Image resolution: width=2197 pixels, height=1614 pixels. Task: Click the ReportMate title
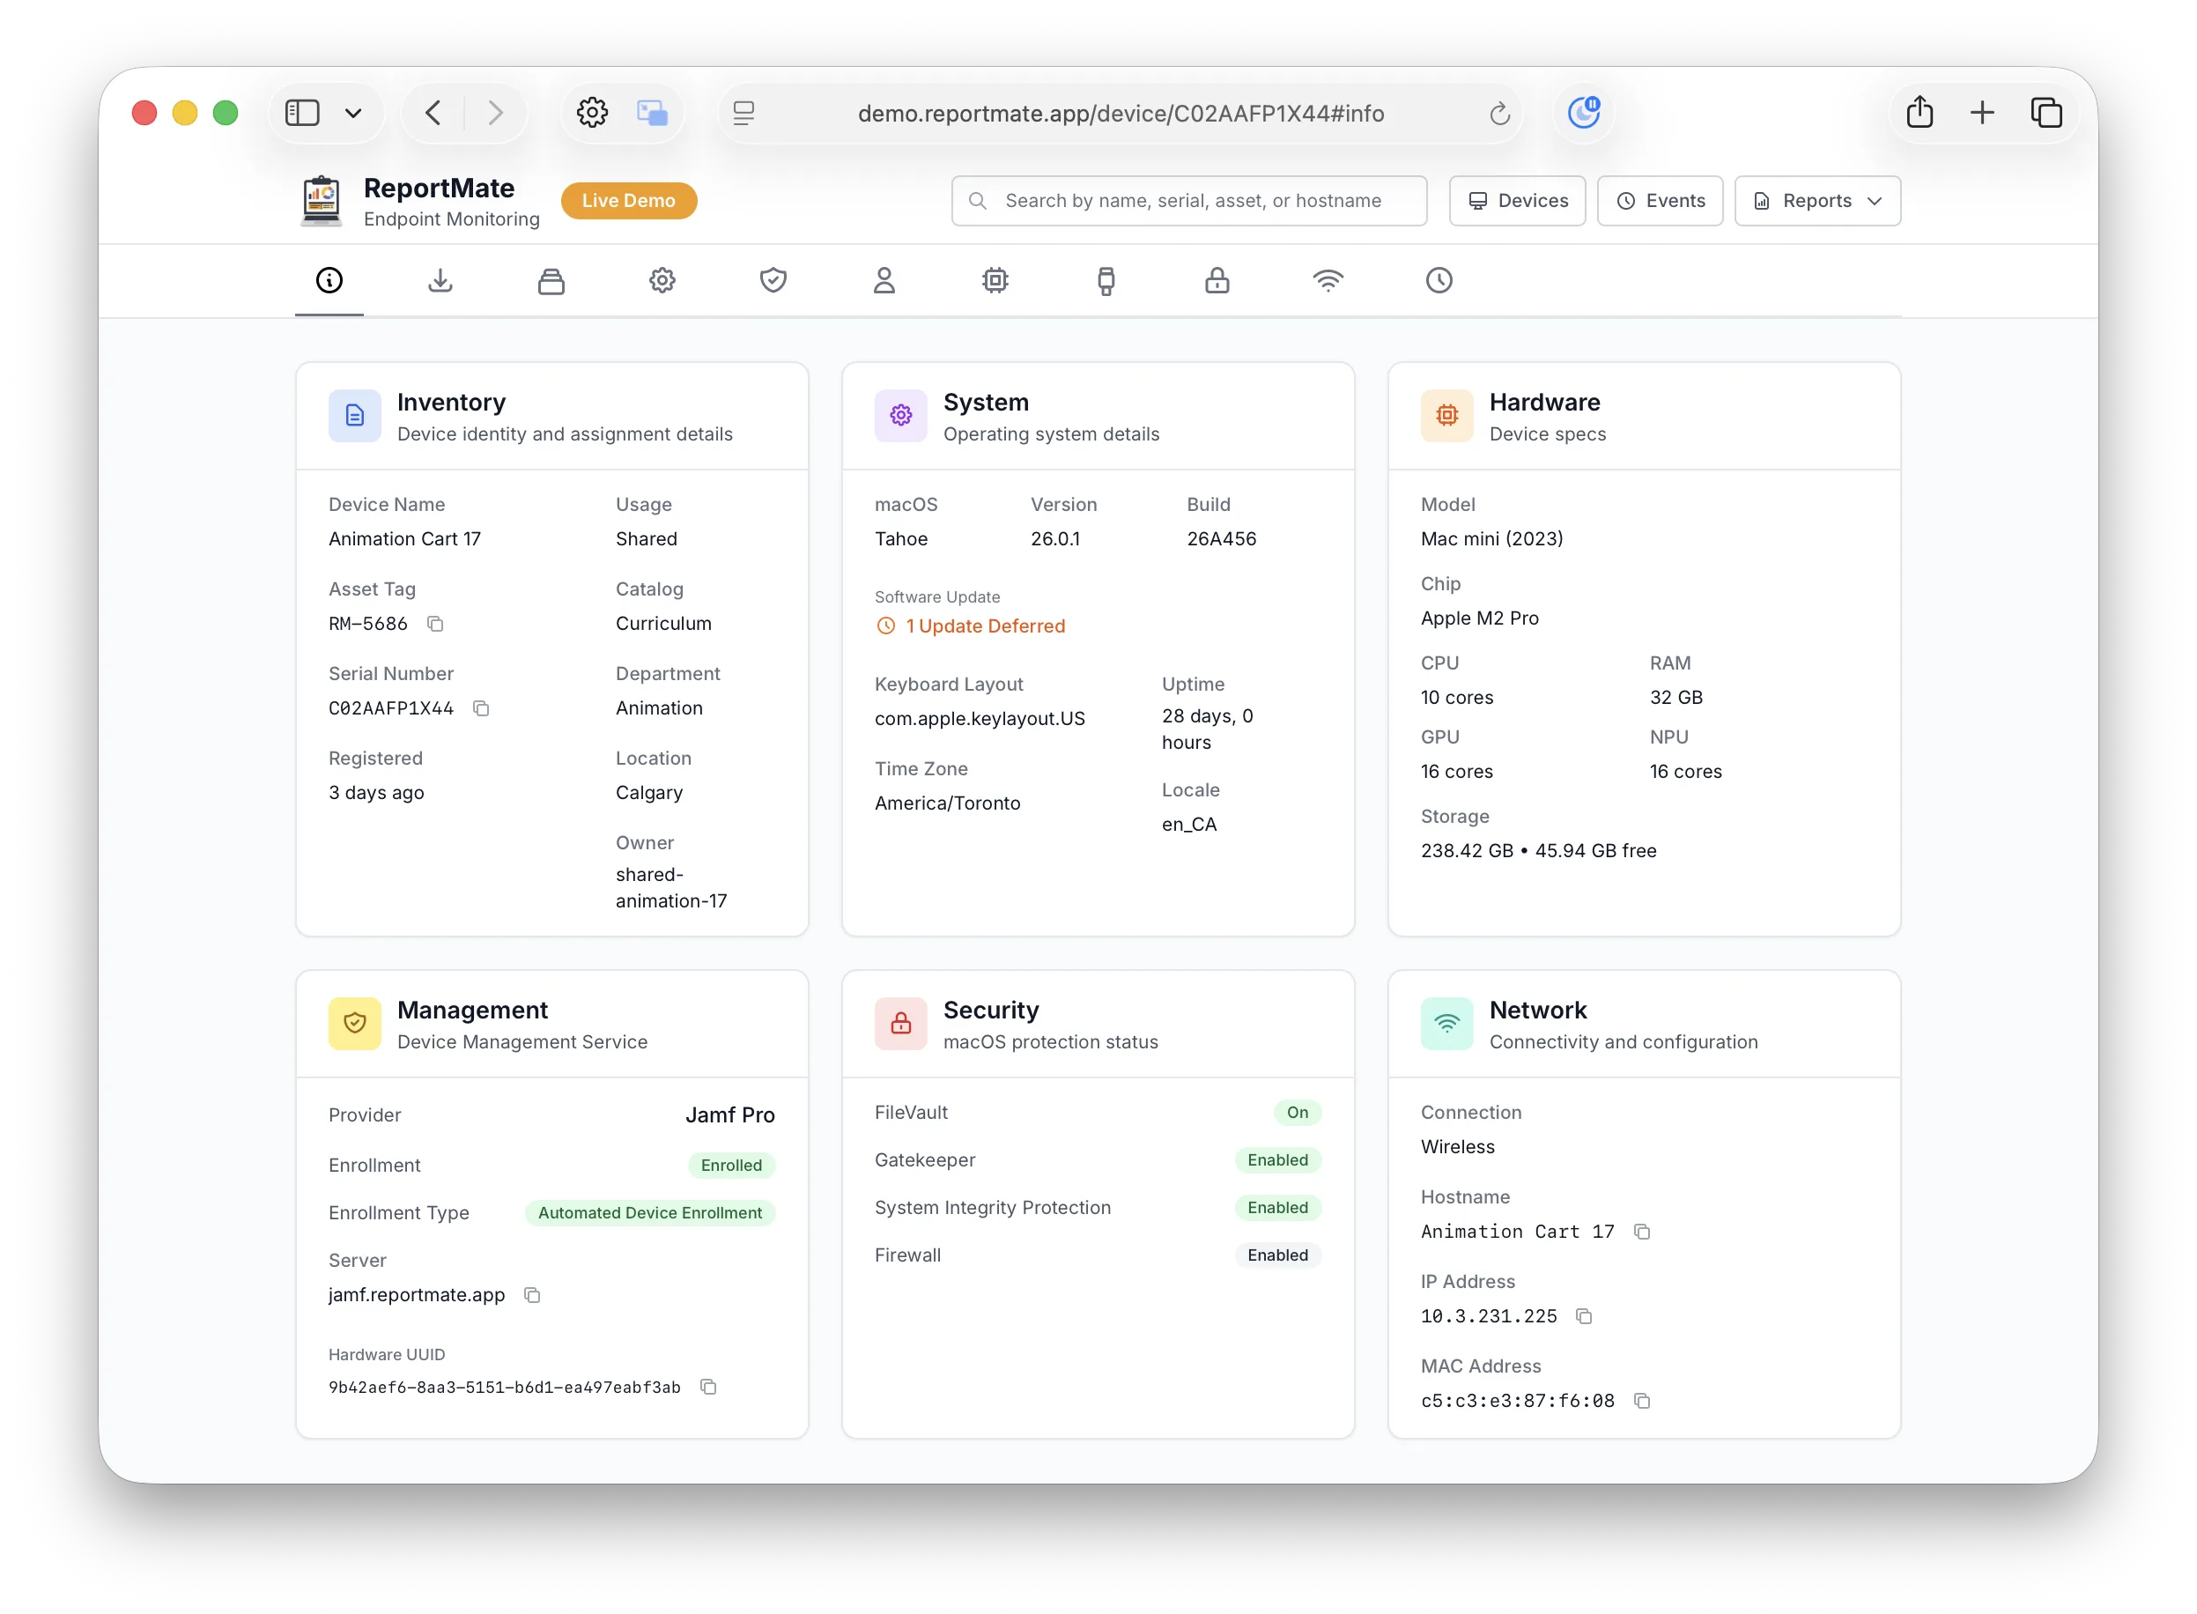(x=439, y=189)
